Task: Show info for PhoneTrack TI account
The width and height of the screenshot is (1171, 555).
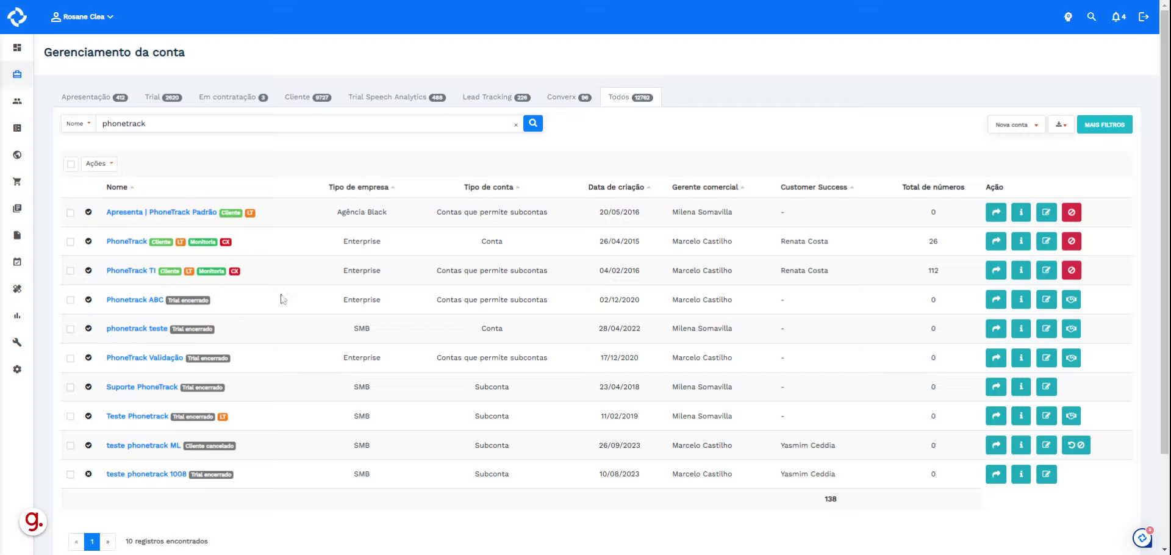Action: [1021, 270]
